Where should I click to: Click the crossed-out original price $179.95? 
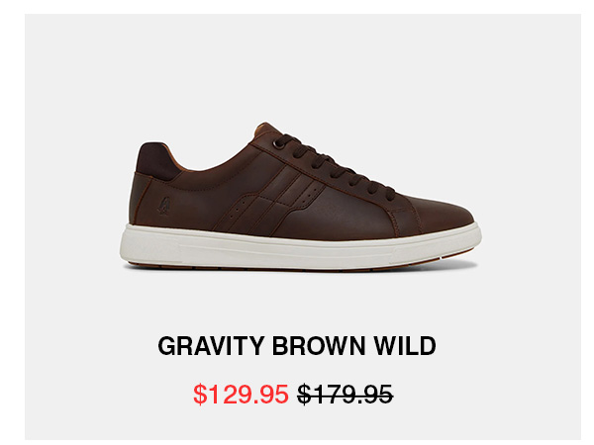345,395
